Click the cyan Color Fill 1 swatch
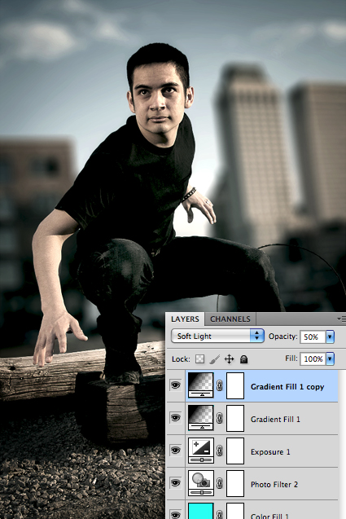Screen dimensions: 346x519 pyautogui.click(x=201, y=511)
